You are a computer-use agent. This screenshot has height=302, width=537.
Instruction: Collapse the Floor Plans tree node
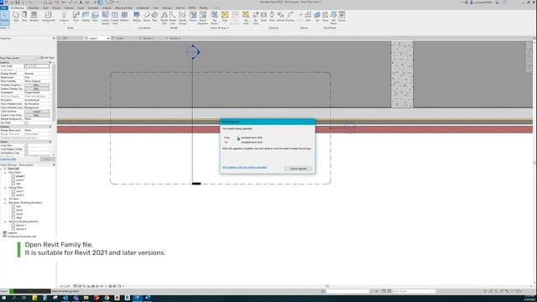click(5, 173)
